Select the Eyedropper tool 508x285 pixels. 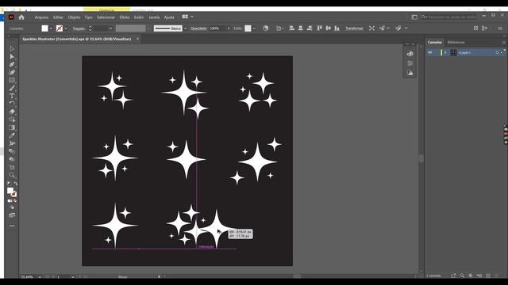click(x=12, y=135)
